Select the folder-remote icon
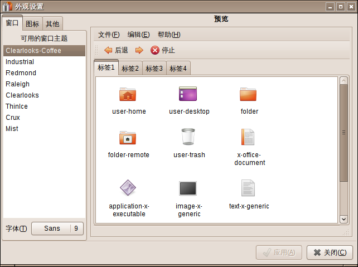The image size is (358, 267). pyautogui.click(x=128, y=138)
